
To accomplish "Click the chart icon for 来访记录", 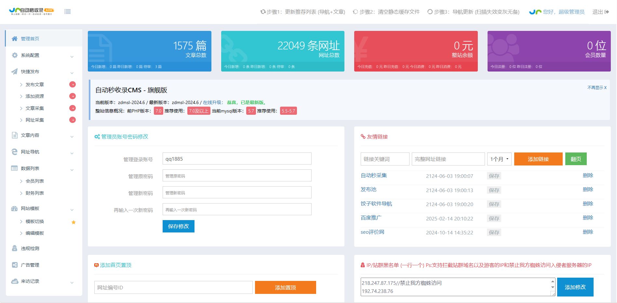I will pyautogui.click(x=15, y=281).
